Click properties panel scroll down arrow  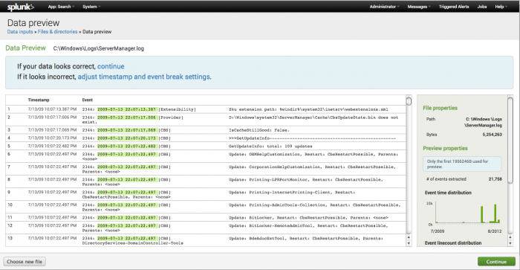click(x=510, y=243)
